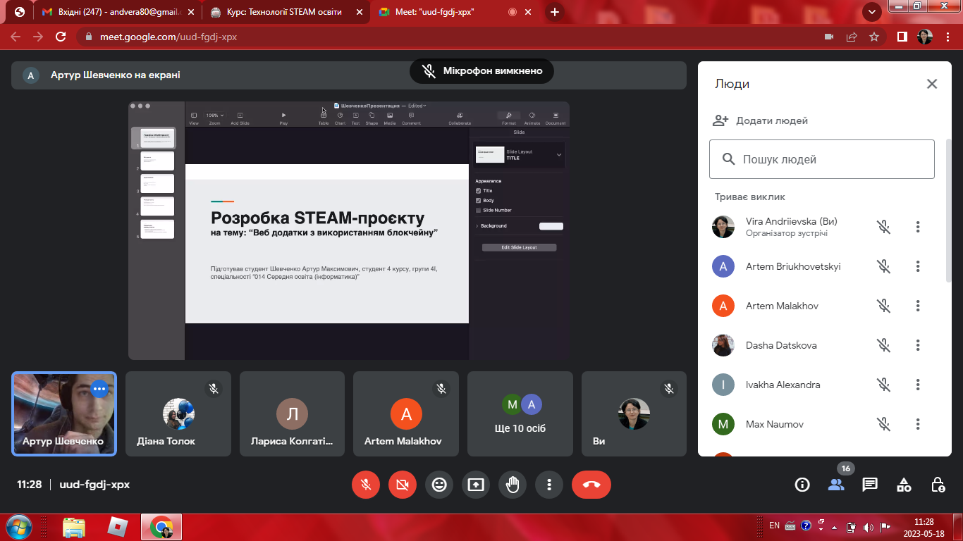
Task: Open Roblox from the taskbar
Action: pos(116,527)
